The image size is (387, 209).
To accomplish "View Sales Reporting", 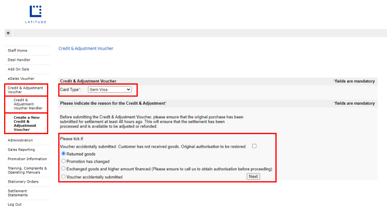I will [x=21, y=150].
